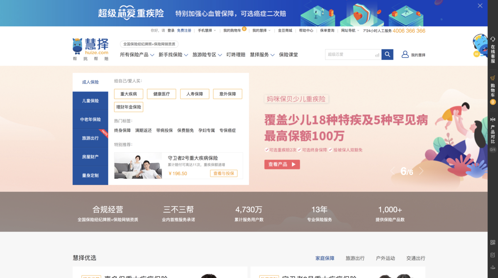Viewport: 498px width, 278px height.
Task: Open 保险课堂 menu item
Action: tap(288, 55)
